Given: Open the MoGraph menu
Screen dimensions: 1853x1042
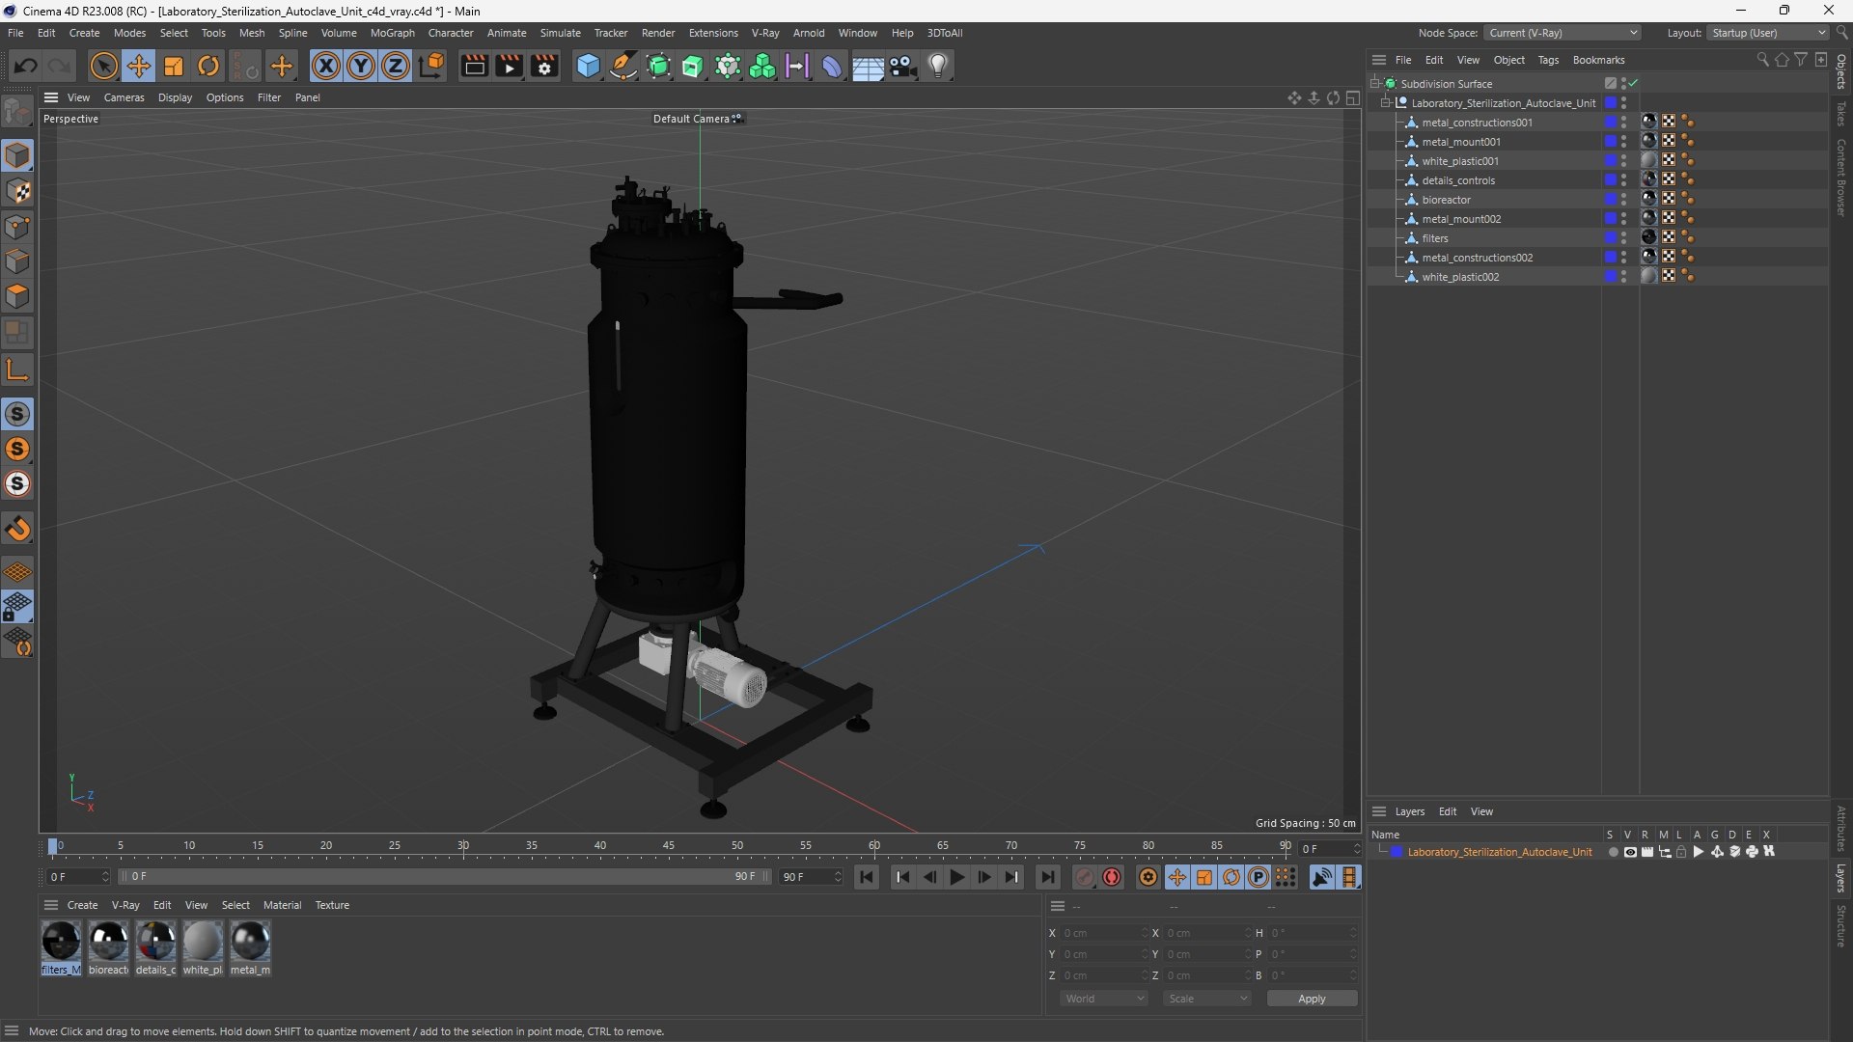Looking at the screenshot, I should [x=392, y=33].
